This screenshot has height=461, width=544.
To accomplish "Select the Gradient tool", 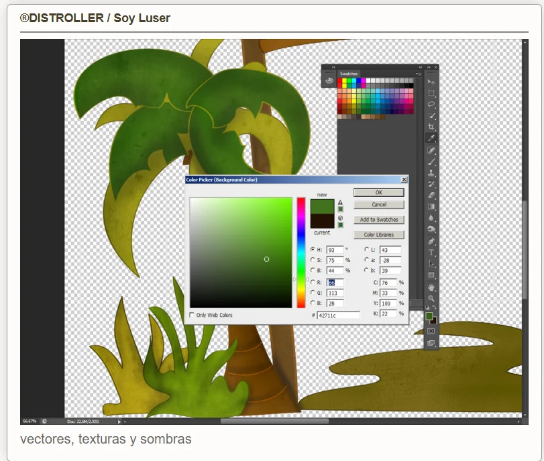I will tap(431, 206).
